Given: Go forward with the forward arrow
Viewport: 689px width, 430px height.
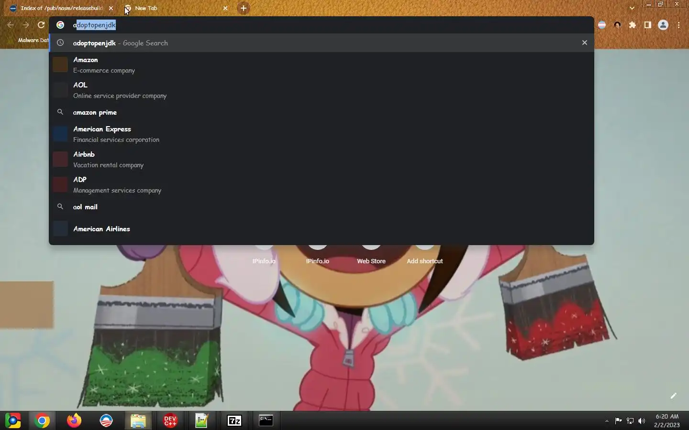Looking at the screenshot, I should tap(26, 25).
